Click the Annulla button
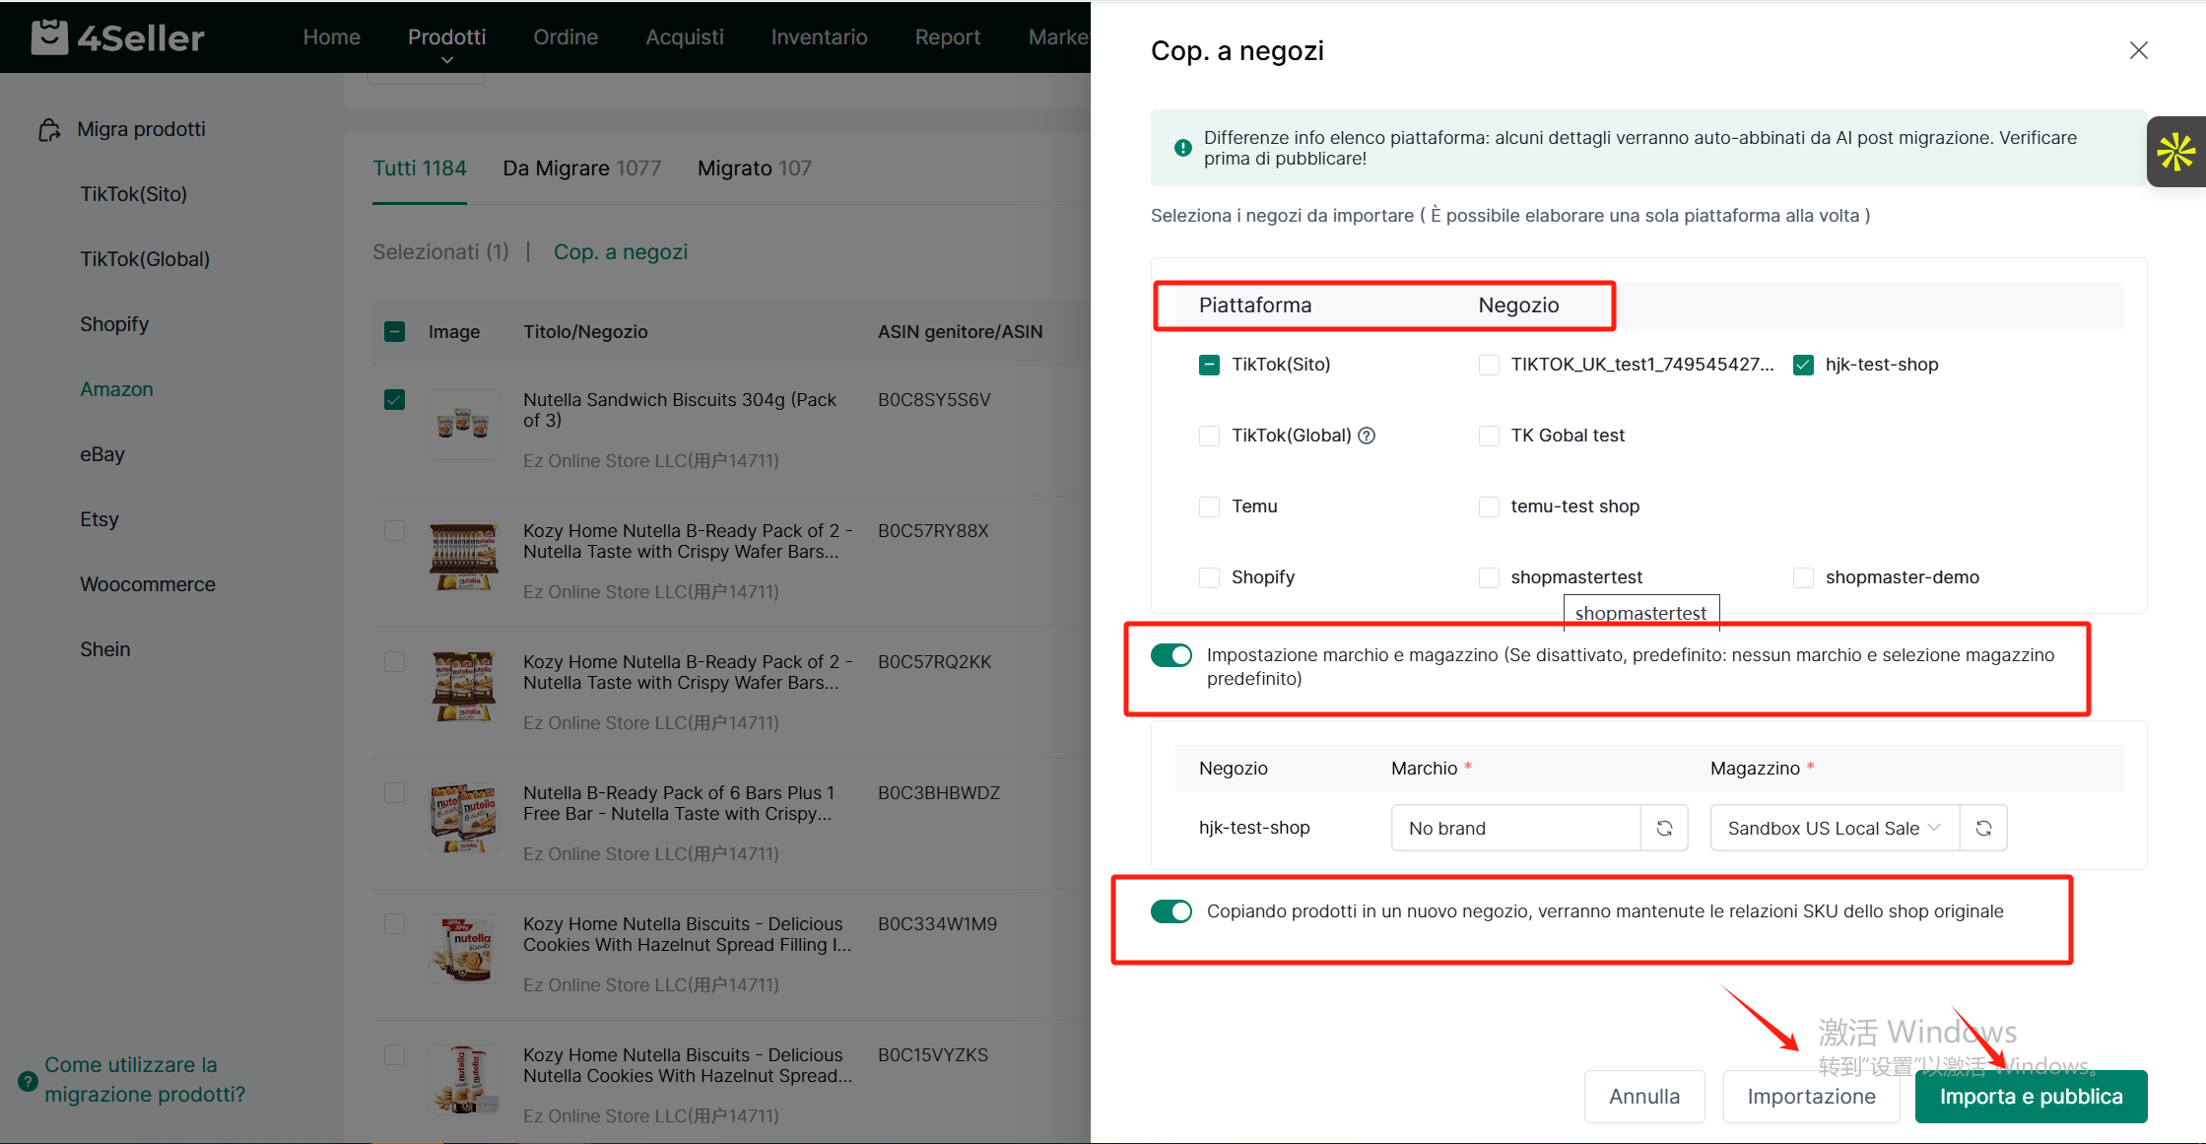 (x=1644, y=1097)
